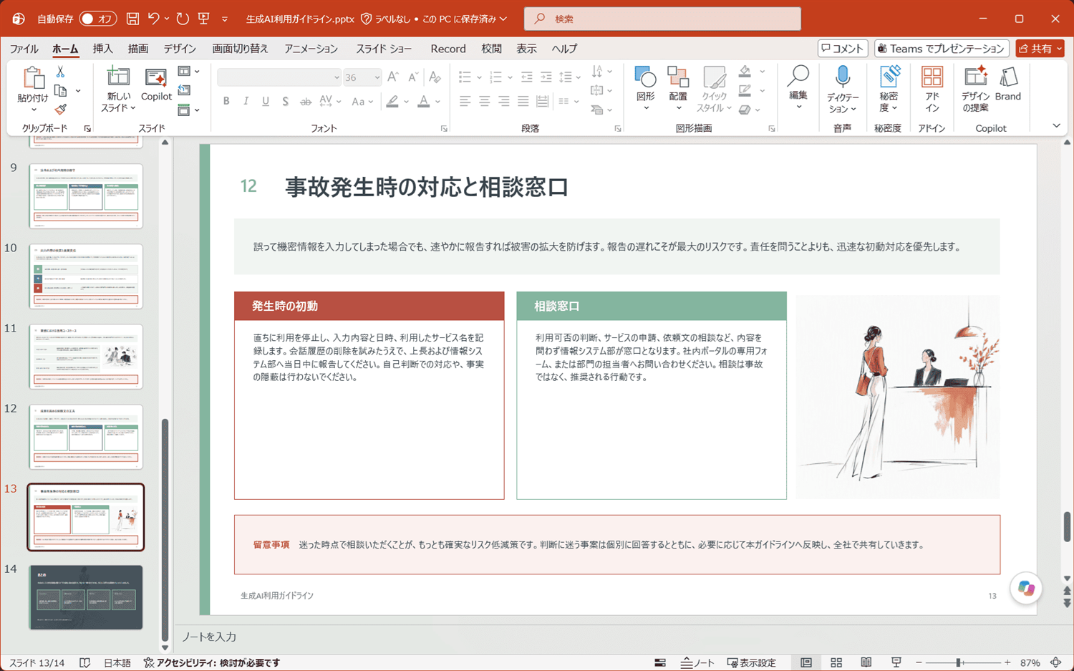
Task: Click the Format Painter brush icon
Action: [x=60, y=110]
